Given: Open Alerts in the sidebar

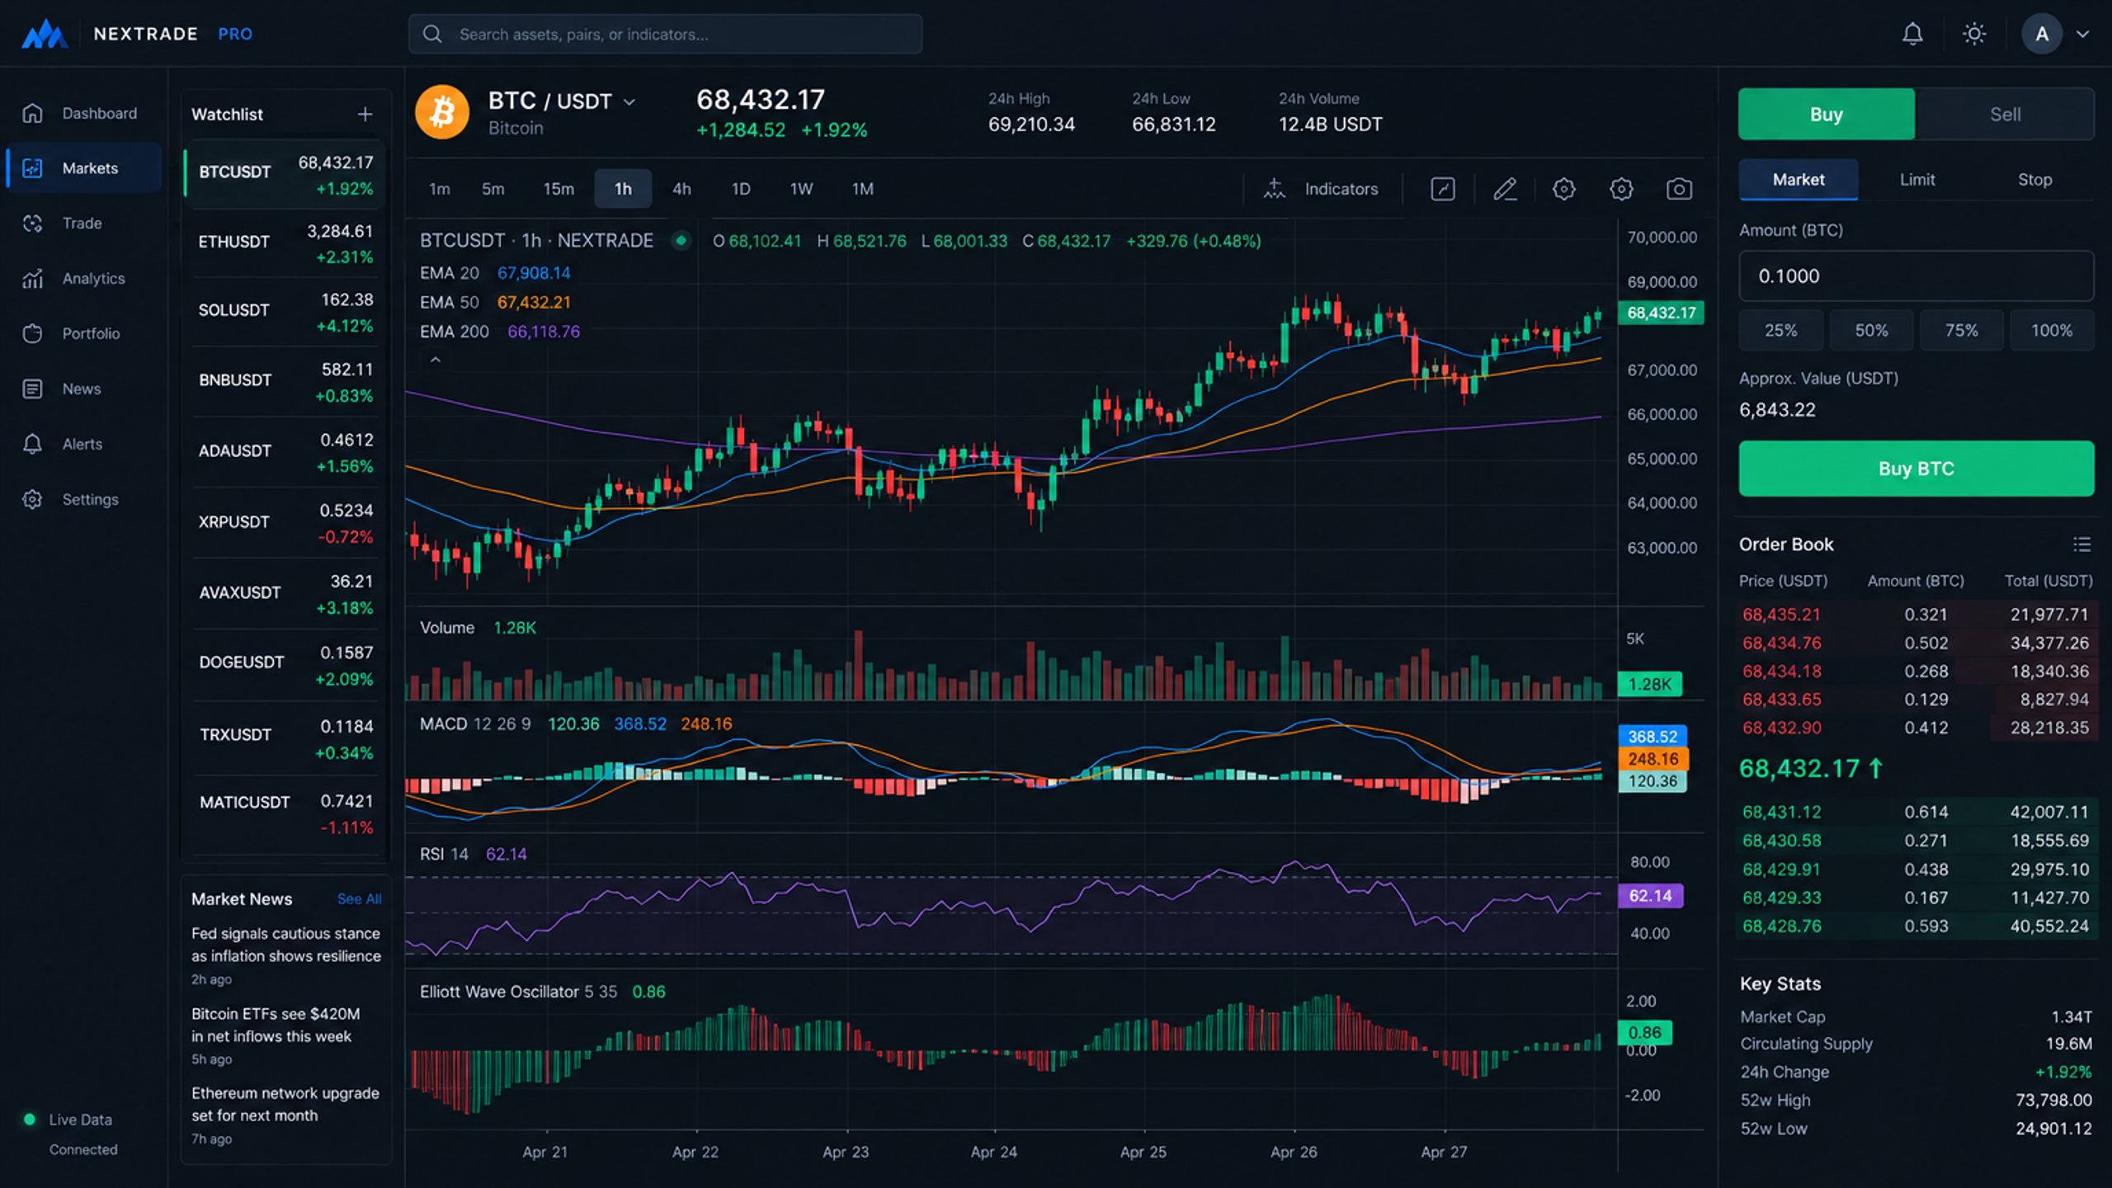Looking at the screenshot, I should 82,444.
